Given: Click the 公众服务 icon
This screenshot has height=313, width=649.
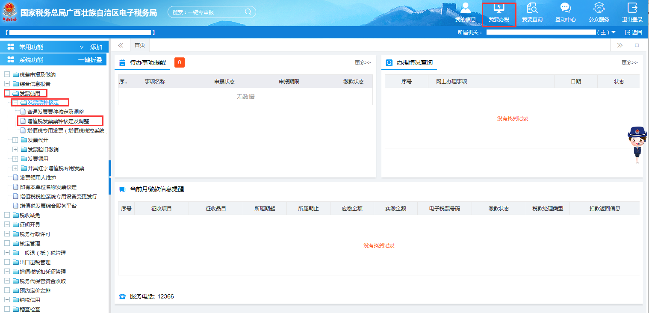Looking at the screenshot, I should [599, 9].
